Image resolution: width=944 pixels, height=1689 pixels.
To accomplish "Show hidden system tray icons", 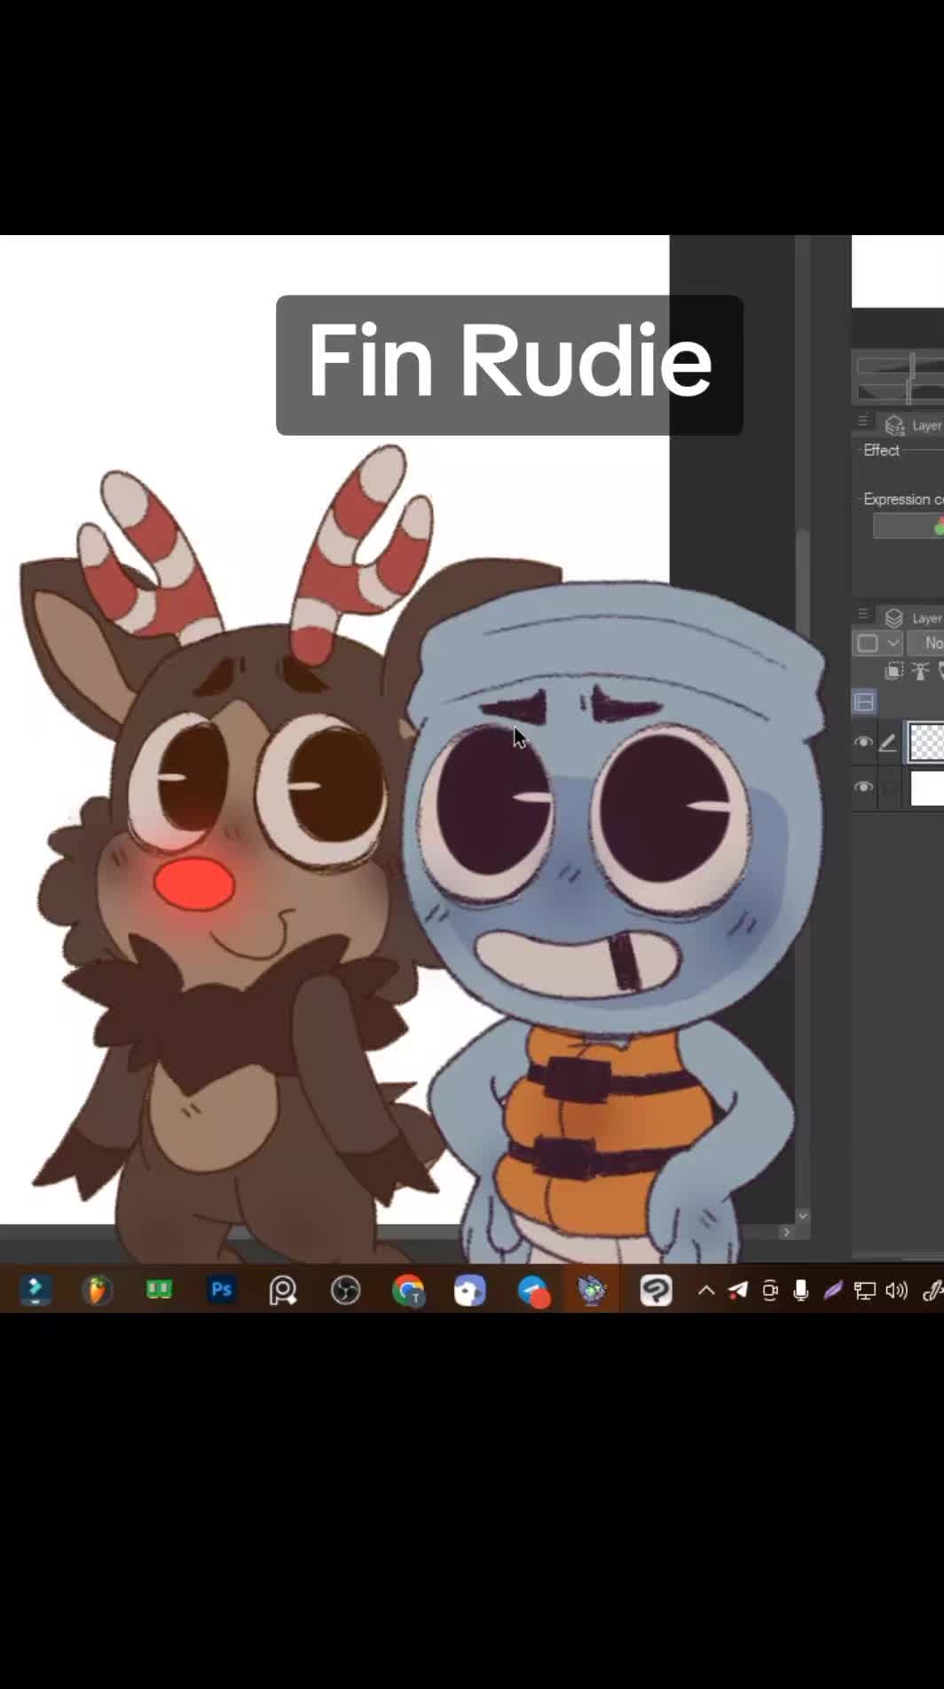I will coord(706,1291).
